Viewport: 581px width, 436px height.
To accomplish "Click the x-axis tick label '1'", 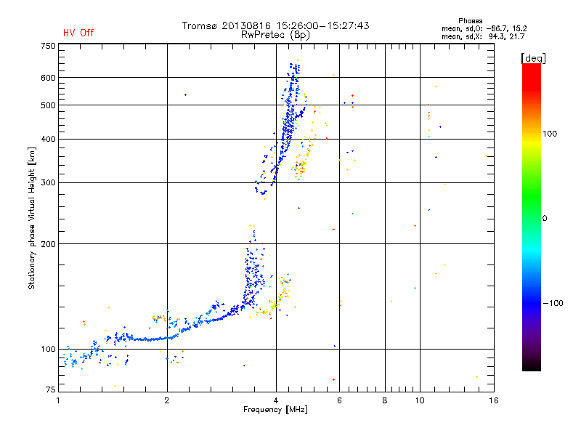I will (x=58, y=400).
